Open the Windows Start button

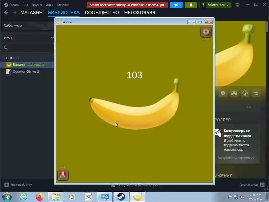(x=7, y=197)
